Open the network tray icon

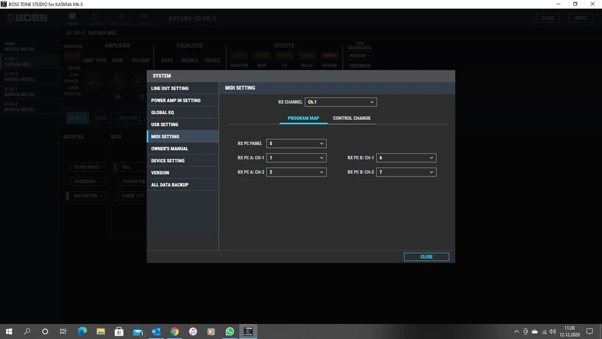tap(544, 331)
